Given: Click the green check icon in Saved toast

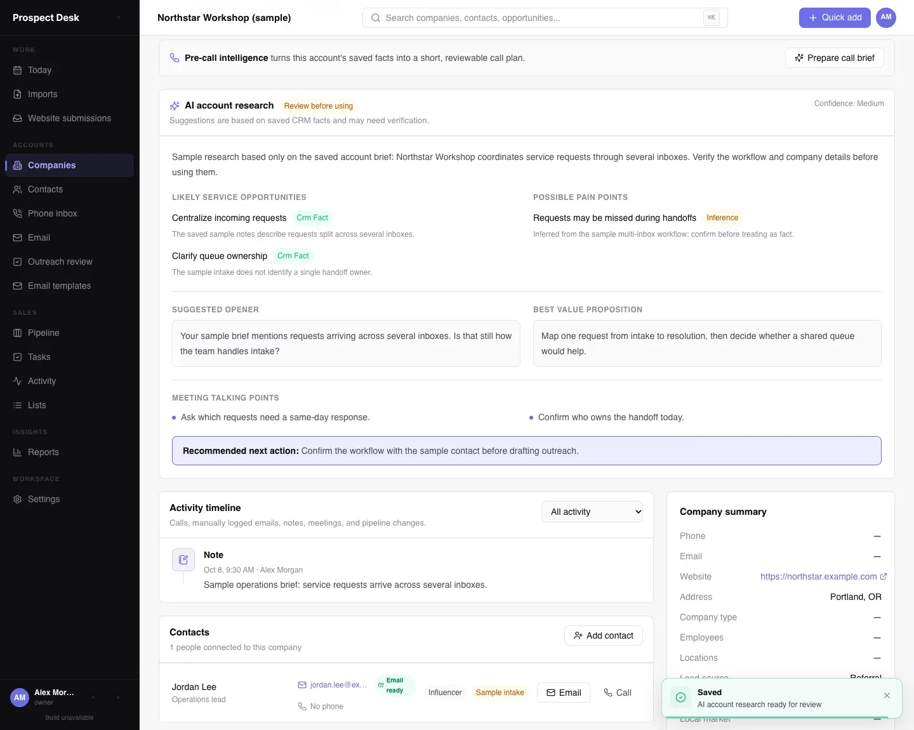Looking at the screenshot, I should pyautogui.click(x=680, y=697).
